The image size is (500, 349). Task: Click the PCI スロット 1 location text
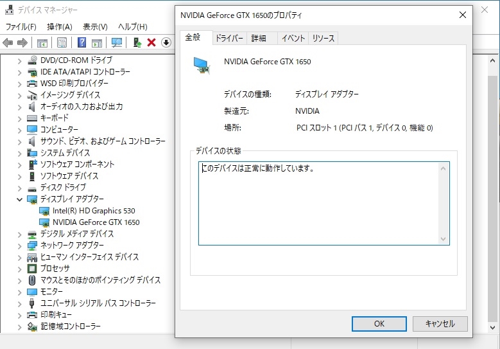click(x=365, y=128)
